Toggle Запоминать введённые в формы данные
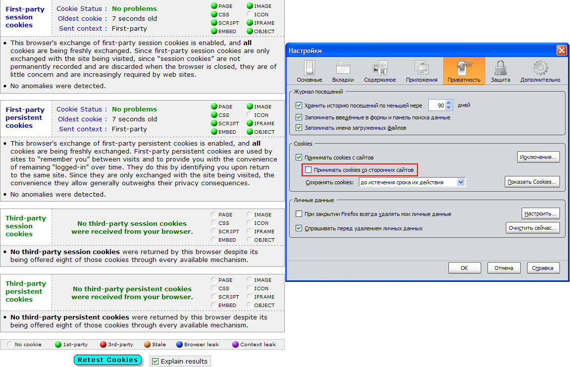Viewport: 570px width, 367px height. [299, 117]
